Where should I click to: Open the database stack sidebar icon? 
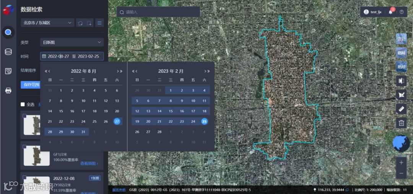coord(8,52)
